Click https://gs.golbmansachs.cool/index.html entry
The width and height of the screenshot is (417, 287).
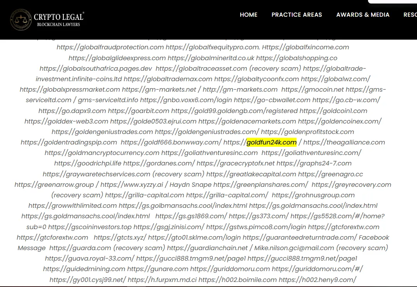[183, 205]
